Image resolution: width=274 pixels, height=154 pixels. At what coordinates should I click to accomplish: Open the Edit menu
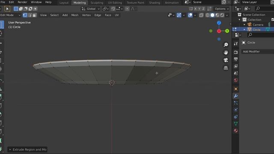point(12,2)
